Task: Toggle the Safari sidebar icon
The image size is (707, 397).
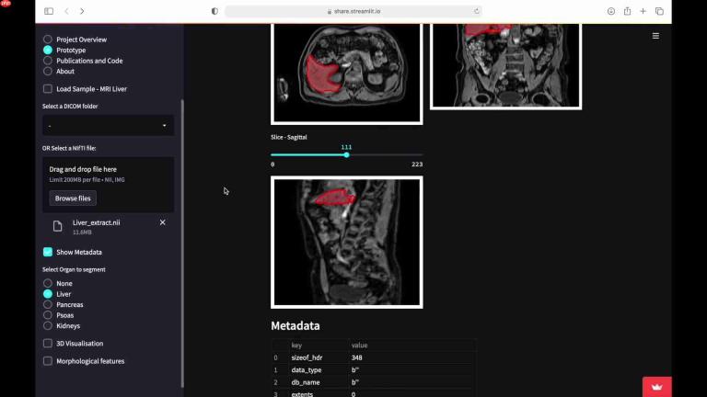Action: 49,11
